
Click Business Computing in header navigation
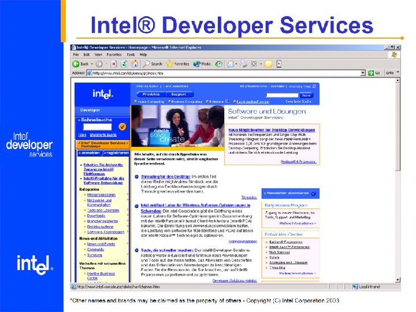[x=187, y=102]
